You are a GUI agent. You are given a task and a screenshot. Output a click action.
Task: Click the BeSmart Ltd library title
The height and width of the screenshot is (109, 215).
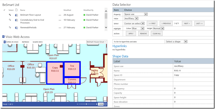11,5
